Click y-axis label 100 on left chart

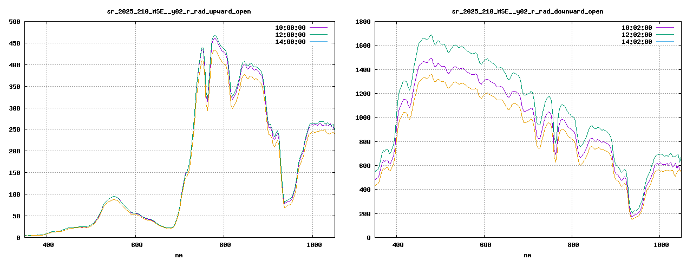coord(15,194)
